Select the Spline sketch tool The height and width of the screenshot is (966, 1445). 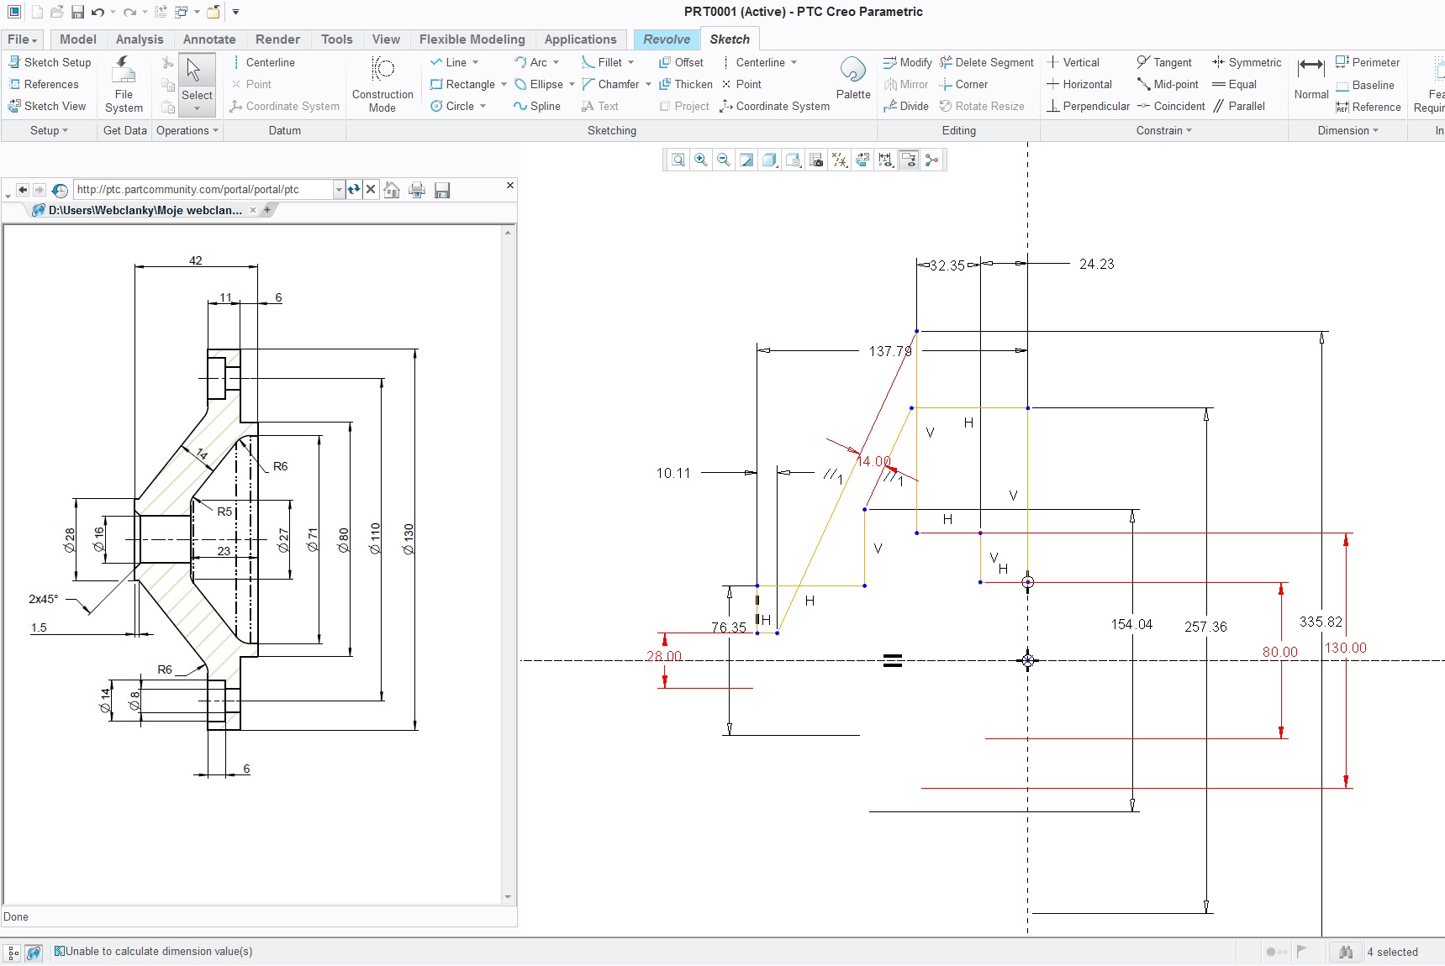[537, 106]
